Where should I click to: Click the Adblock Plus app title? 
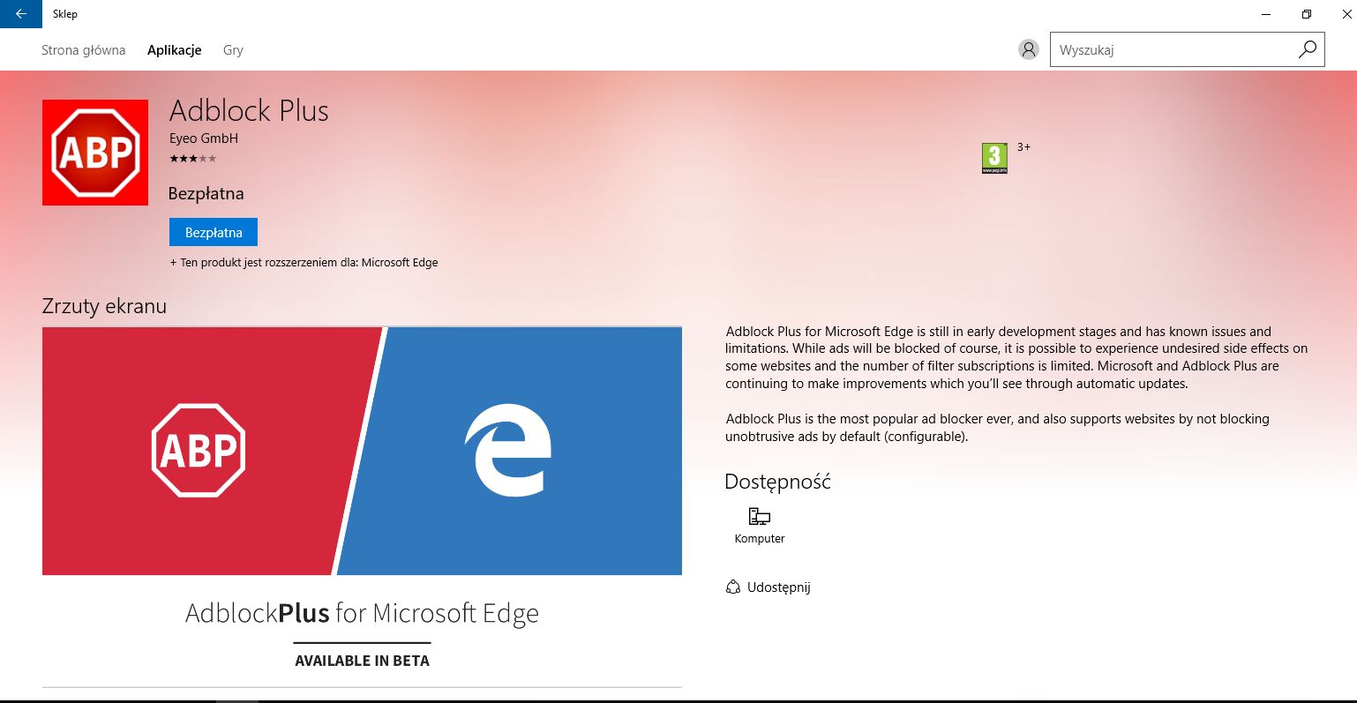coord(249,111)
